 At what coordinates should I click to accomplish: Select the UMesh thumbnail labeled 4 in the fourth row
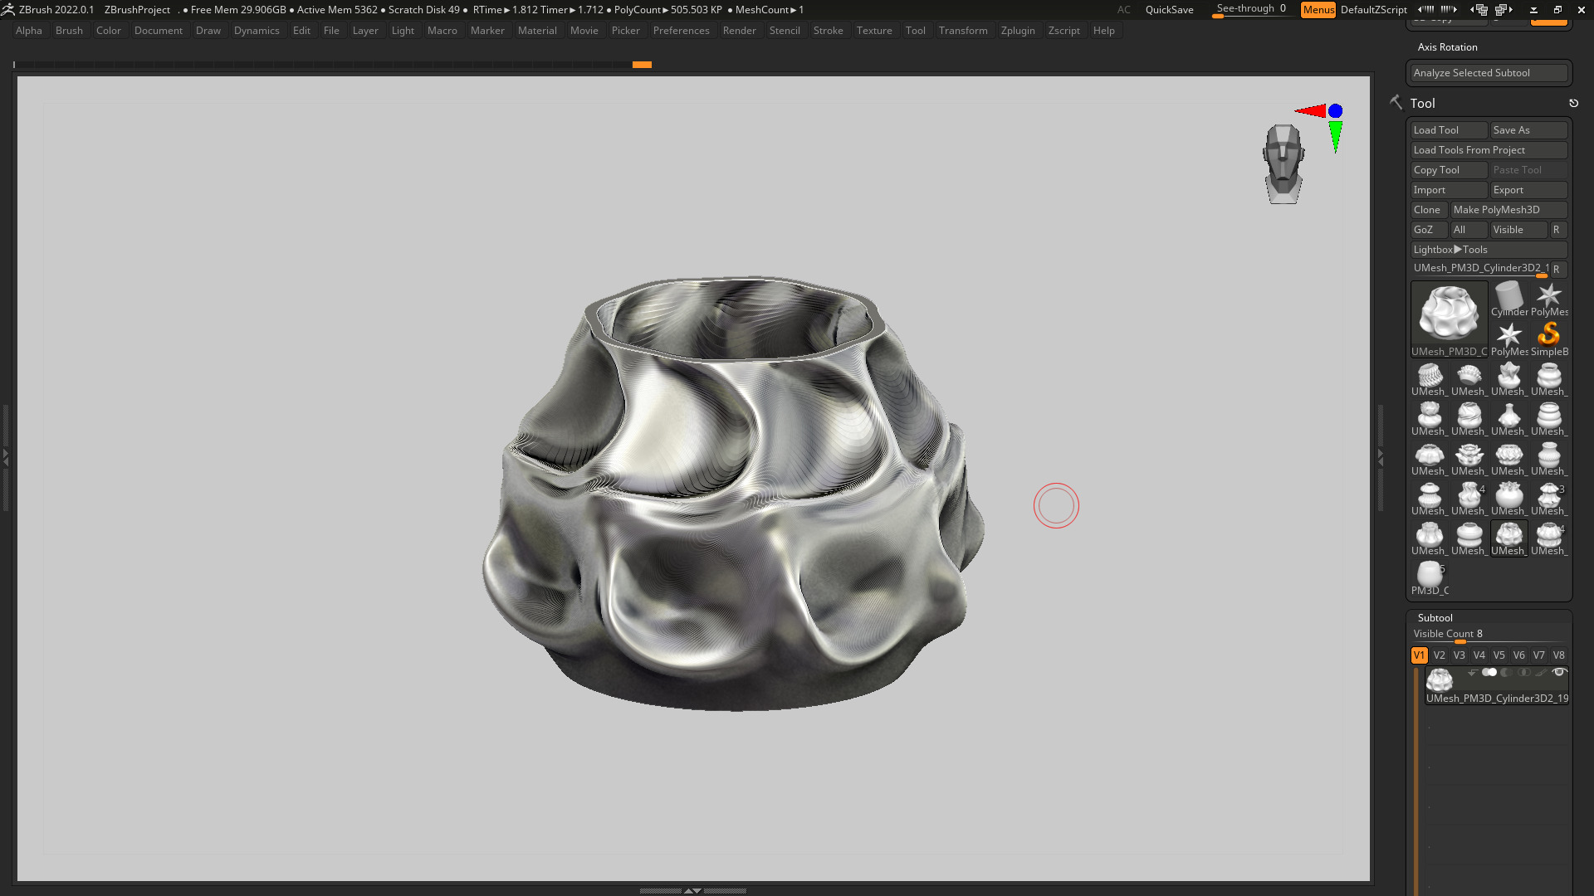point(1469,498)
